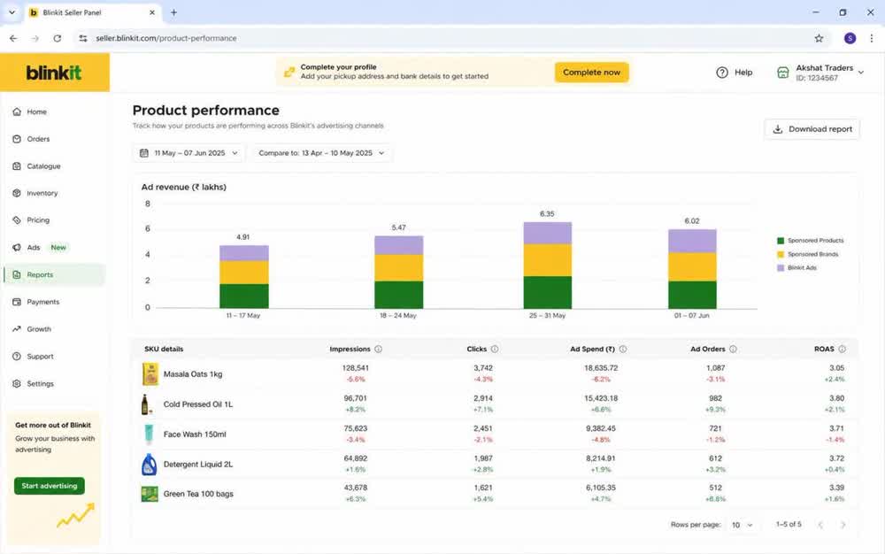Click the Inventory cube icon
The height and width of the screenshot is (554, 885).
[x=17, y=193]
